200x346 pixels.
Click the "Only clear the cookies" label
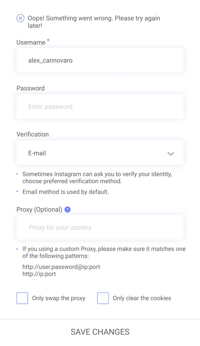pyautogui.click(x=142, y=298)
